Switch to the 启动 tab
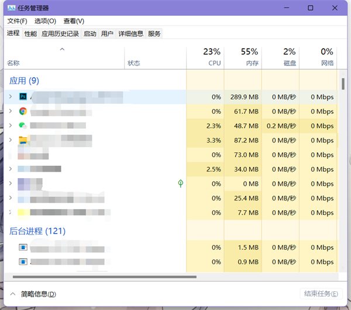Image resolution: width=351 pixels, height=310 pixels. (x=90, y=33)
